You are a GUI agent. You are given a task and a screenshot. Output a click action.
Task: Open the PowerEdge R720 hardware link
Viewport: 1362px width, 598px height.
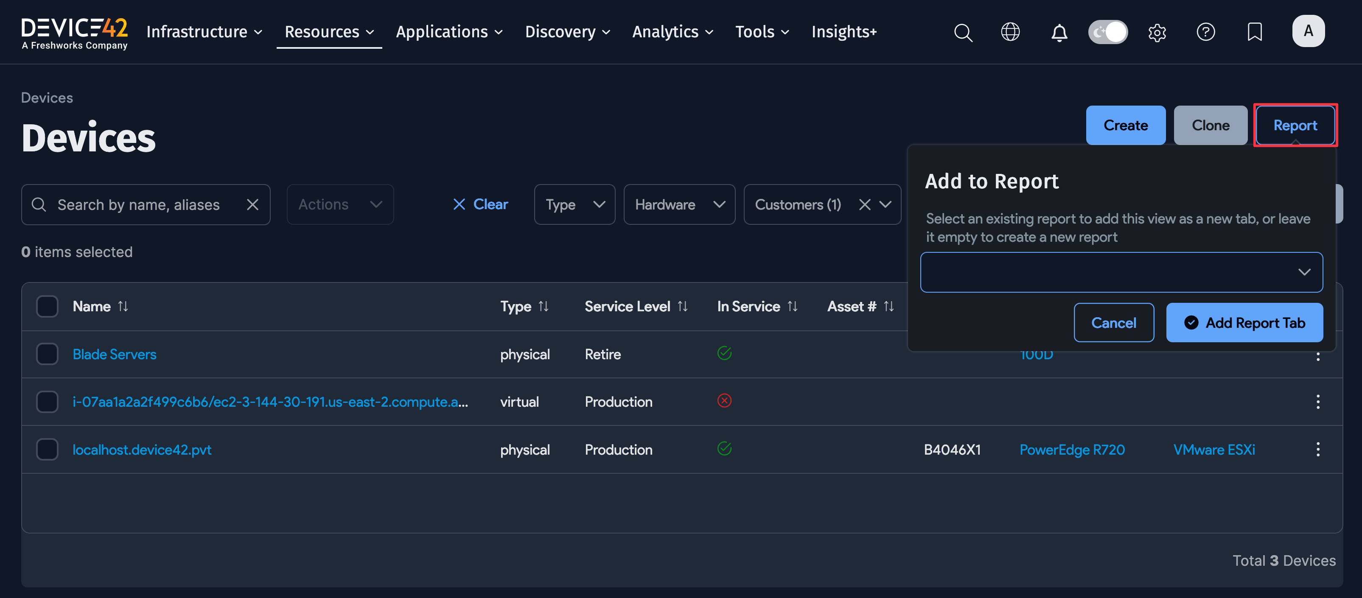(x=1072, y=450)
